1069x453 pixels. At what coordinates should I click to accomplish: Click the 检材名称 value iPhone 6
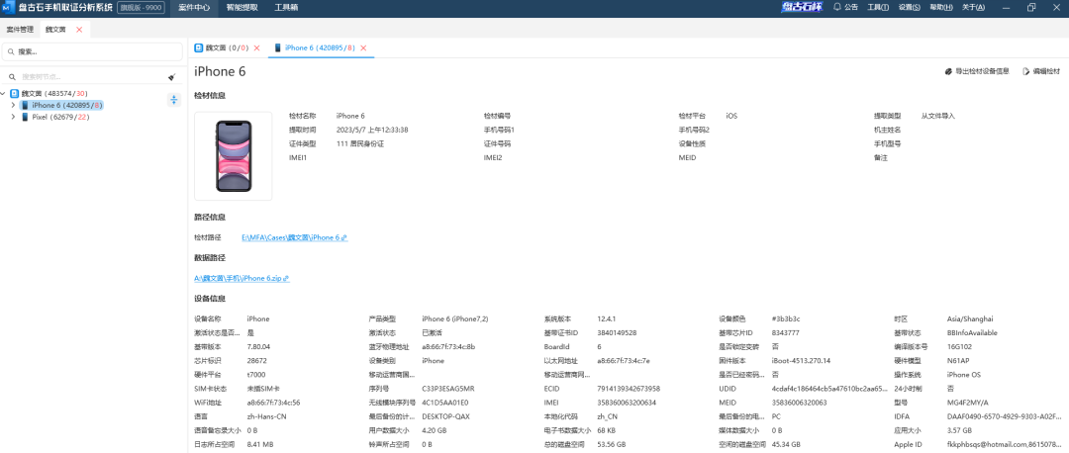[350, 117]
